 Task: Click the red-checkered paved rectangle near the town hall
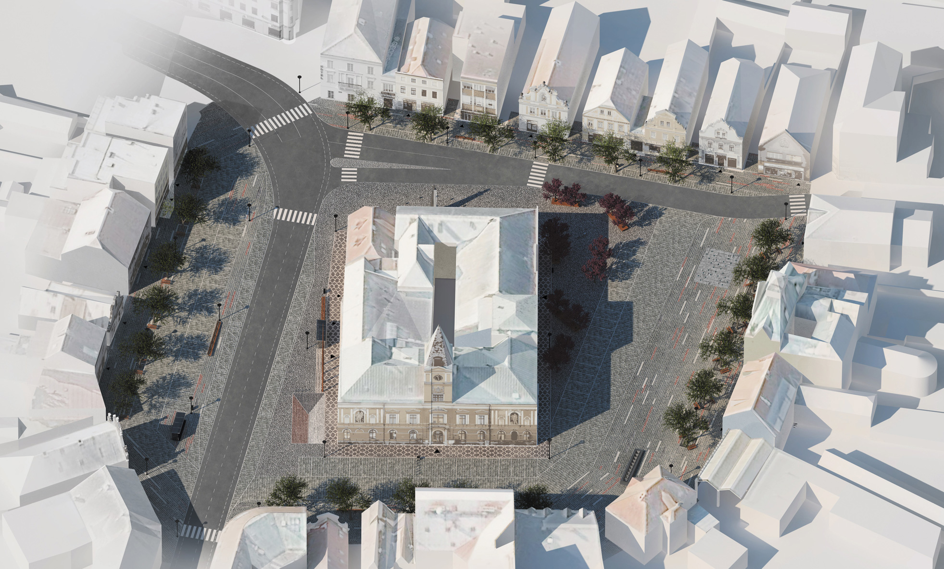point(308,417)
